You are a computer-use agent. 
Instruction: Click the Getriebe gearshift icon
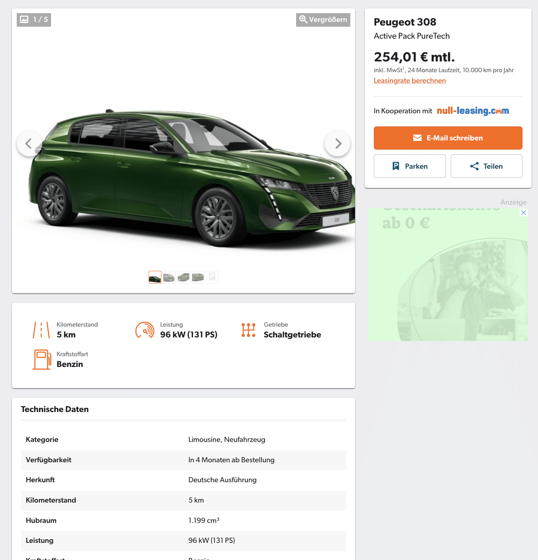248,330
